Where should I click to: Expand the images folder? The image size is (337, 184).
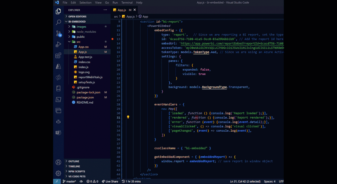coord(87,27)
